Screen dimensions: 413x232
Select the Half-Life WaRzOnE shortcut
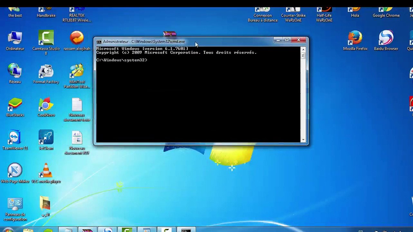pos(324,15)
